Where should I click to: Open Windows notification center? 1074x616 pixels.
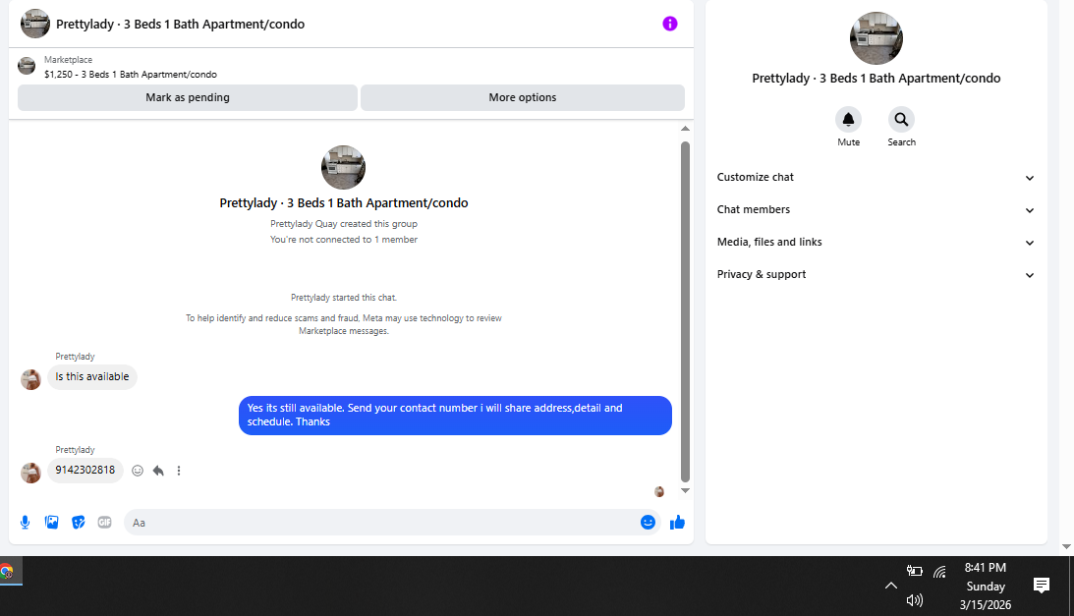tap(1042, 586)
